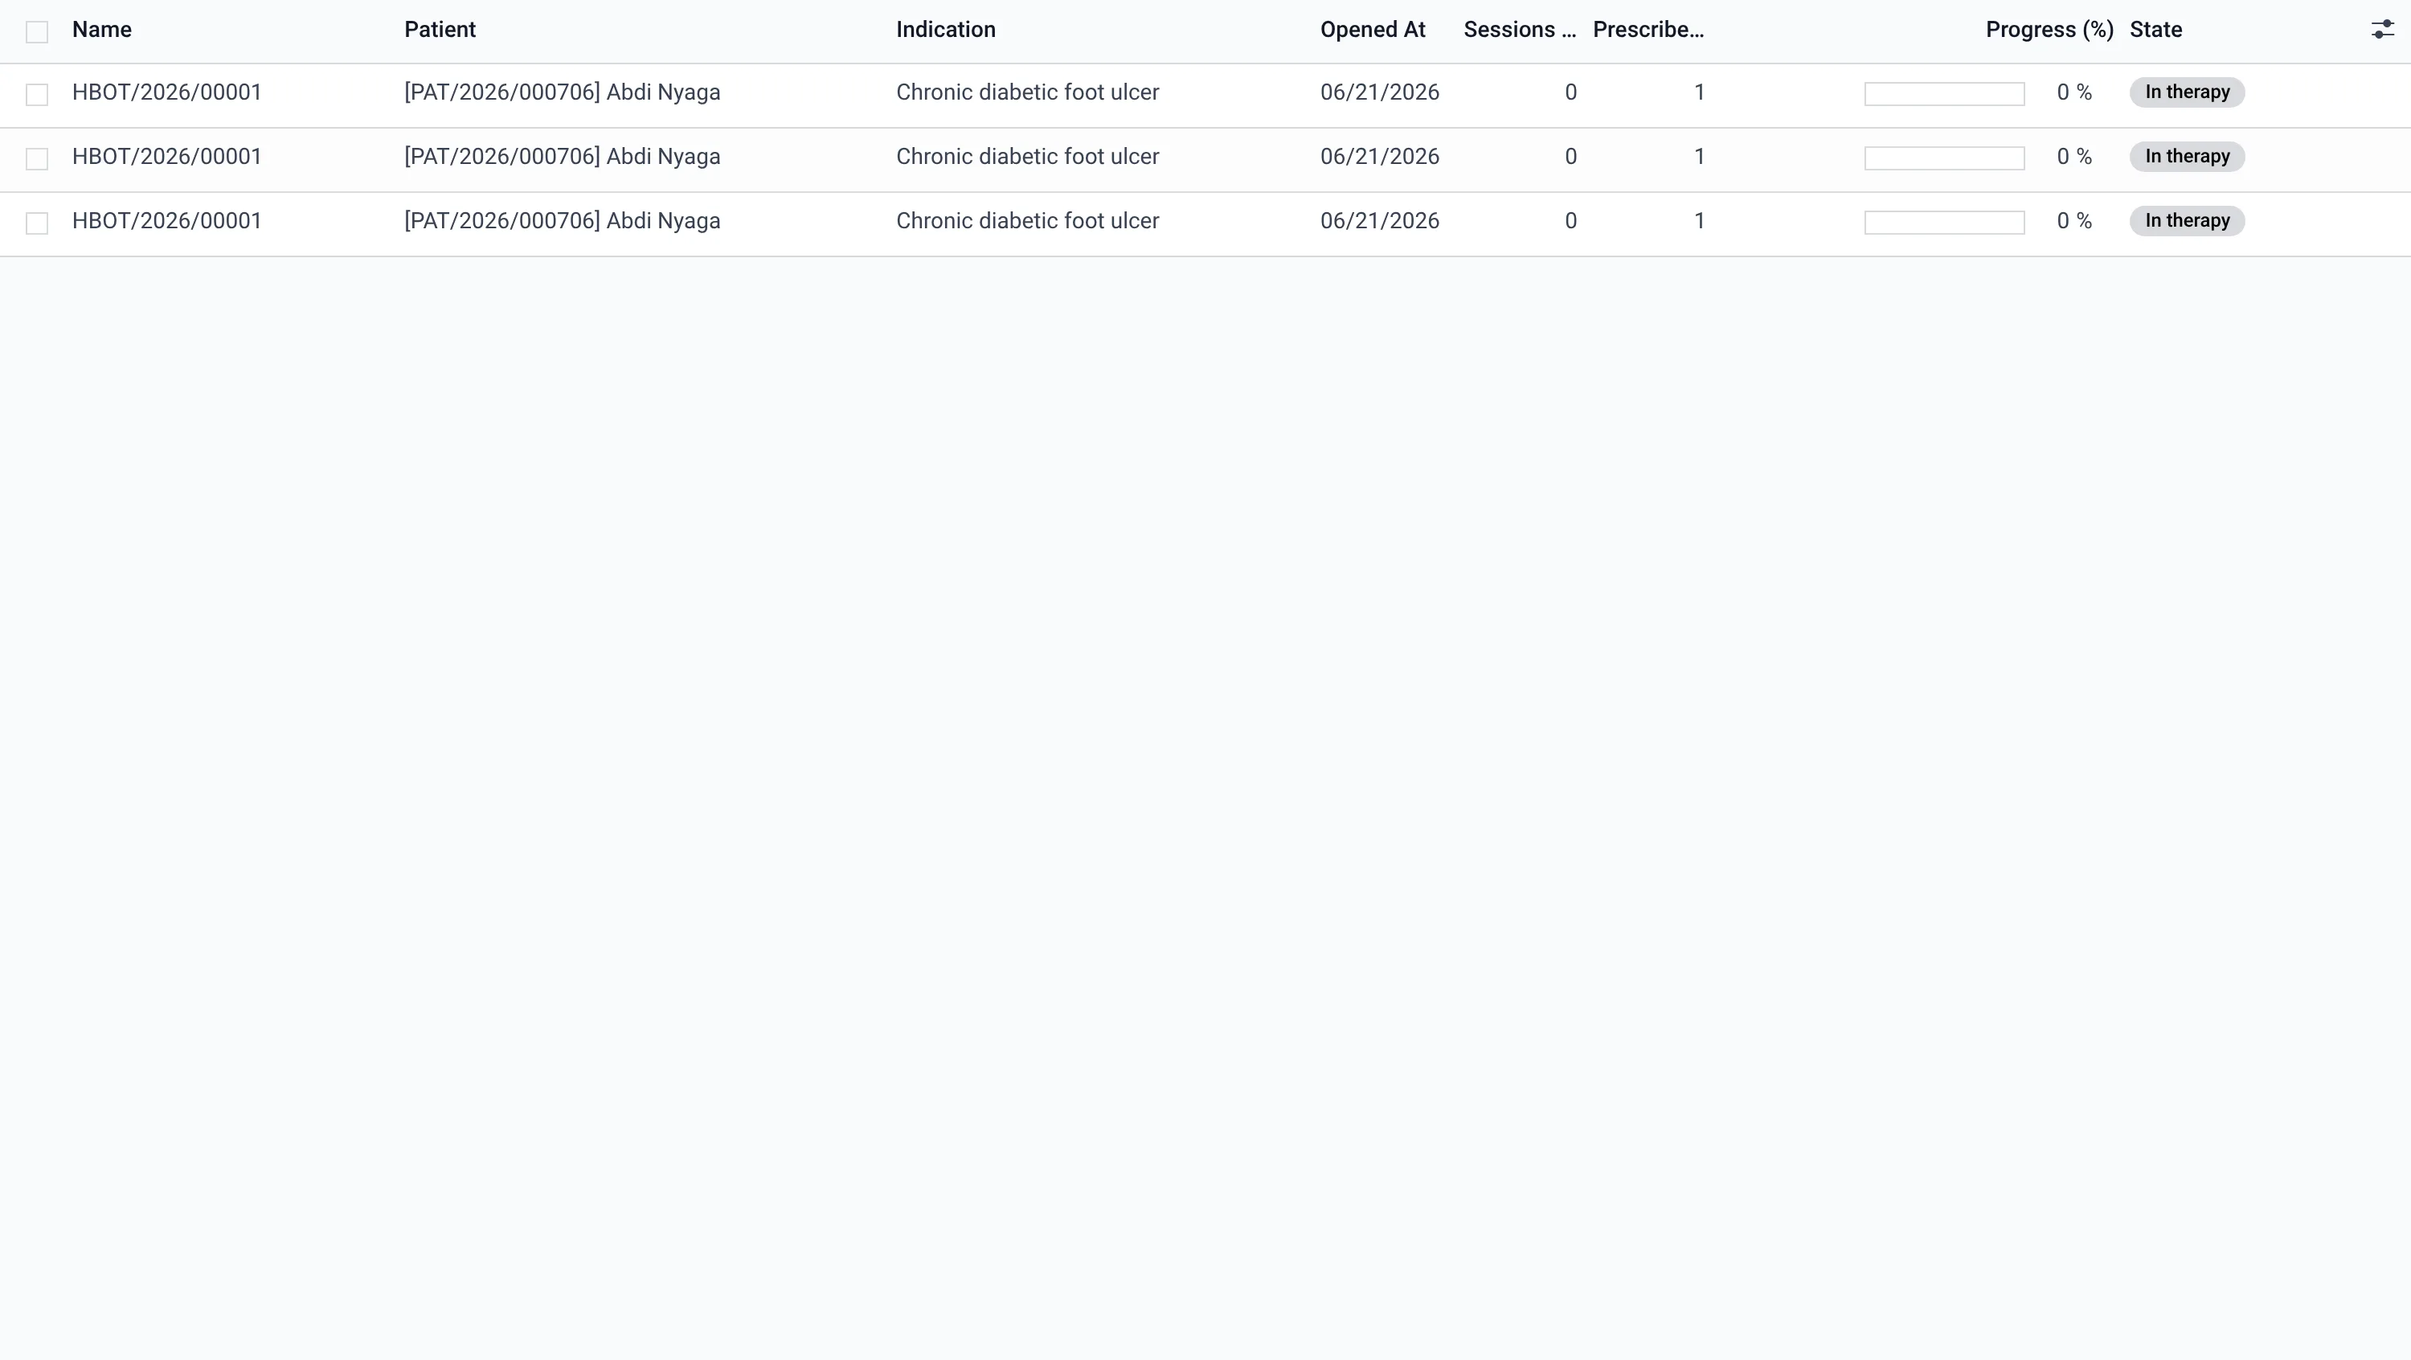Check the third row's checkbox
Image resolution: width=2411 pixels, height=1360 pixels.
(36, 223)
